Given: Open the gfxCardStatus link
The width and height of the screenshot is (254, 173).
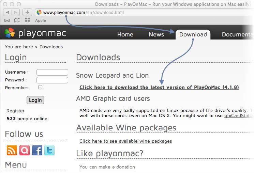Looking at the screenshot, I should [238, 116].
